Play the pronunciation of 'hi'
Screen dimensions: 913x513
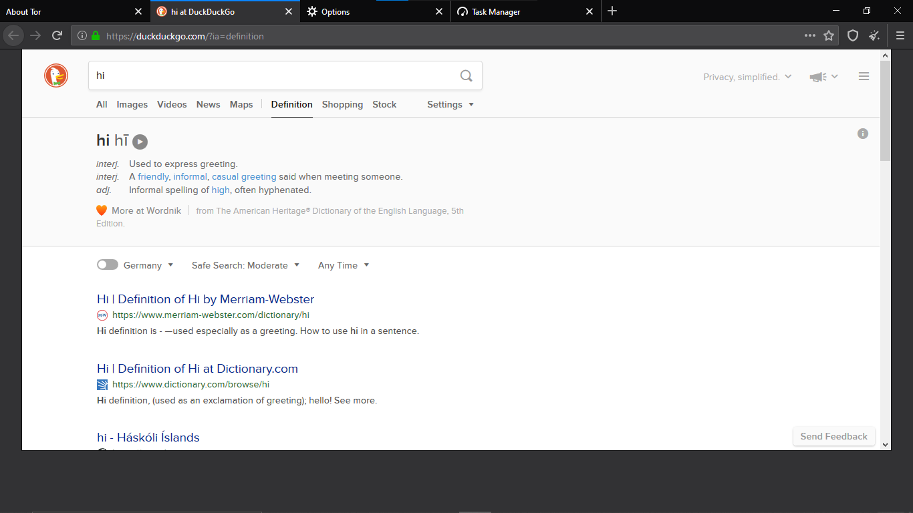[140, 141]
